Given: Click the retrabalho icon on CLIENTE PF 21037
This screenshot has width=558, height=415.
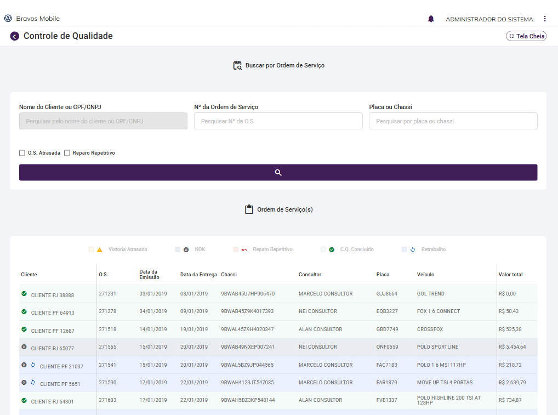Looking at the screenshot, I should tap(33, 365).
